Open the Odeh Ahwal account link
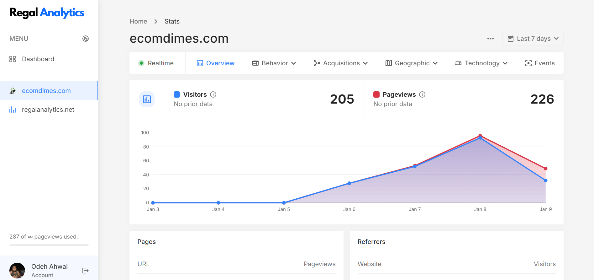 click(50, 270)
